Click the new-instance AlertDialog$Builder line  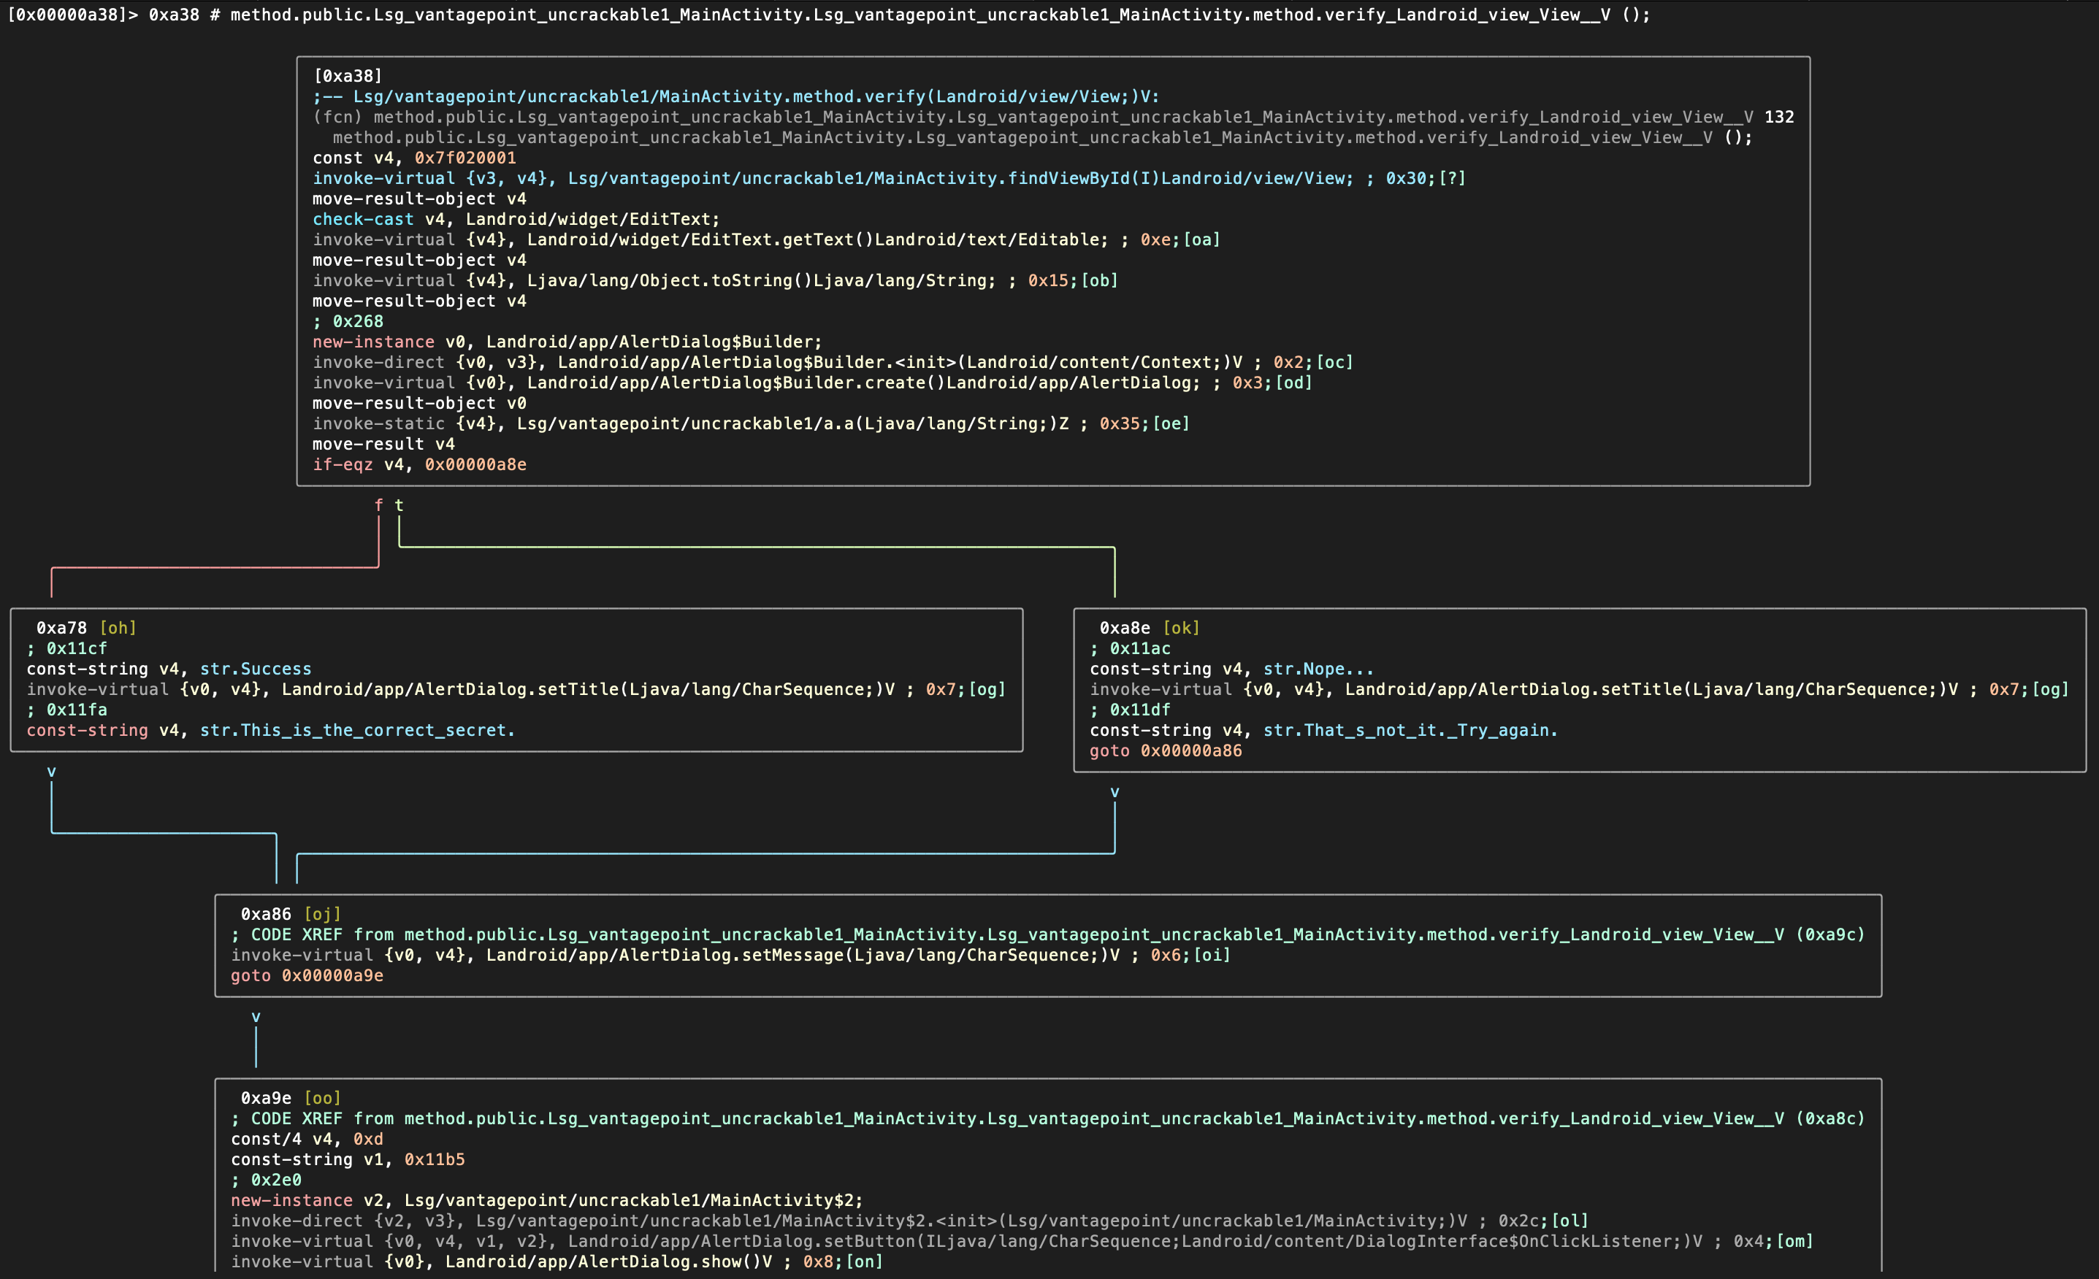567,342
